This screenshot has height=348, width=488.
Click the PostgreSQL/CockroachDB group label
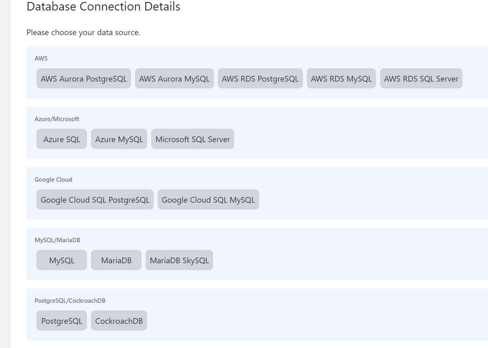[70, 301]
